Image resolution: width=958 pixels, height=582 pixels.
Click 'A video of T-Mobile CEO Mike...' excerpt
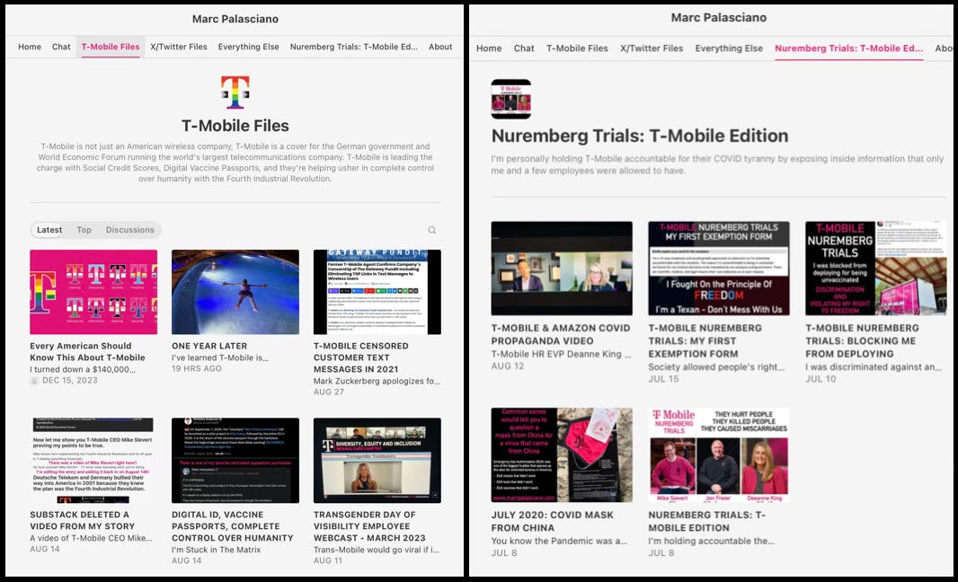pos(91,538)
